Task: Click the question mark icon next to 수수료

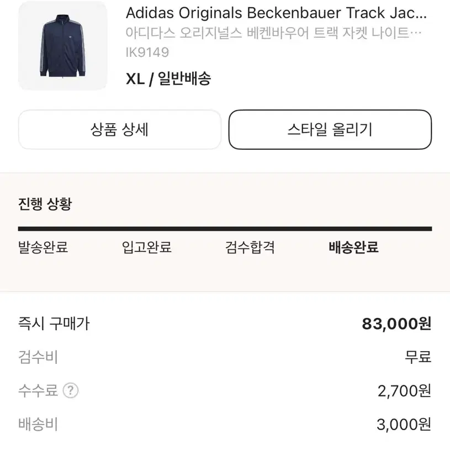Action: pyautogui.click(x=70, y=390)
